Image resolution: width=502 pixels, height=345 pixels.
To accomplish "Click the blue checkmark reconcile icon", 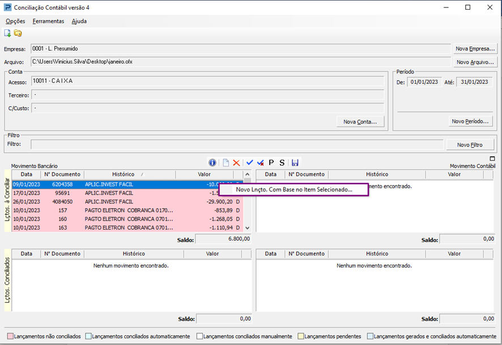I will (250, 163).
